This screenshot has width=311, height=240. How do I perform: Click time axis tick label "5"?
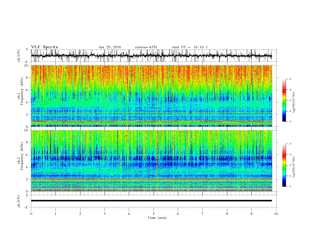coord(154,214)
